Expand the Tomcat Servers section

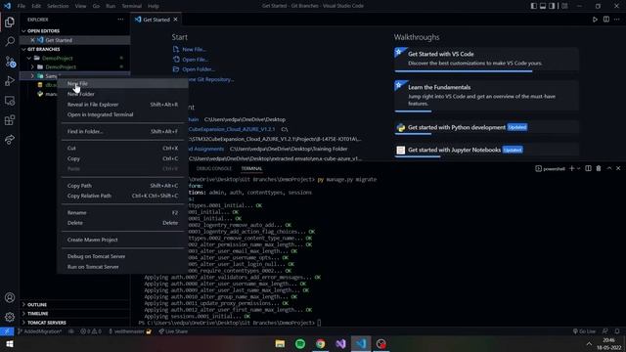(23, 323)
